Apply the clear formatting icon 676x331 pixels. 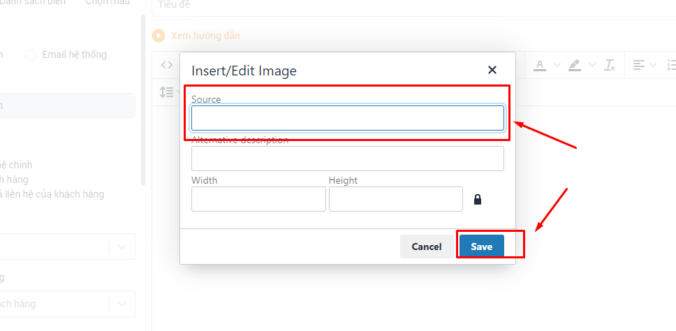(x=610, y=65)
